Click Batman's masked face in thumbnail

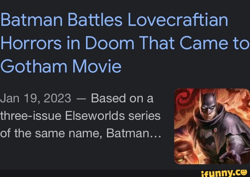click(x=208, y=107)
